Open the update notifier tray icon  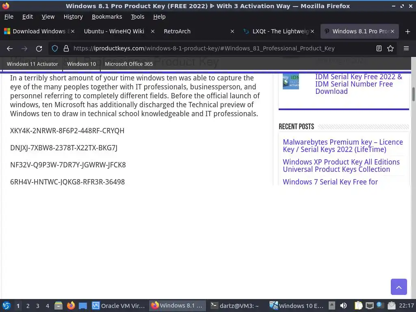[x=379, y=305]
